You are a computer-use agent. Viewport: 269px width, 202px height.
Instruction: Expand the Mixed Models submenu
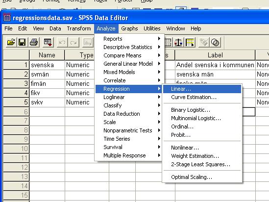(x=128, y=72)
